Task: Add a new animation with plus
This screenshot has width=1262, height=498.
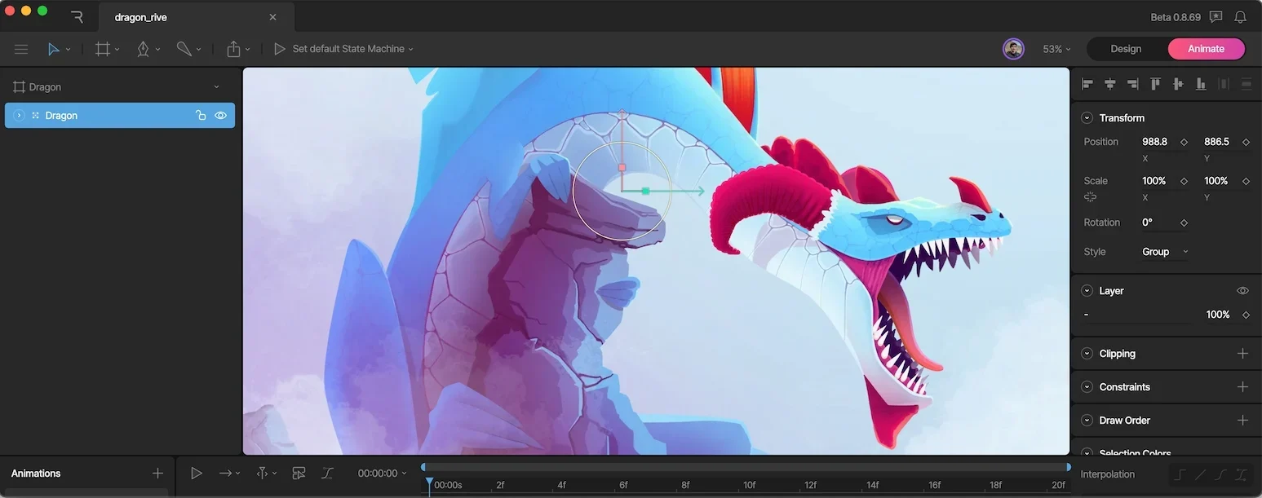Action: click(x=157, y=474)
